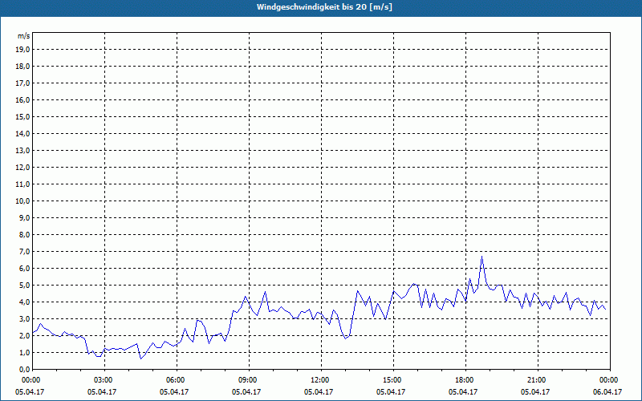The image size is (642, 401).
Task: Click the 06.04.17 date label
Action: pos(607,391)
